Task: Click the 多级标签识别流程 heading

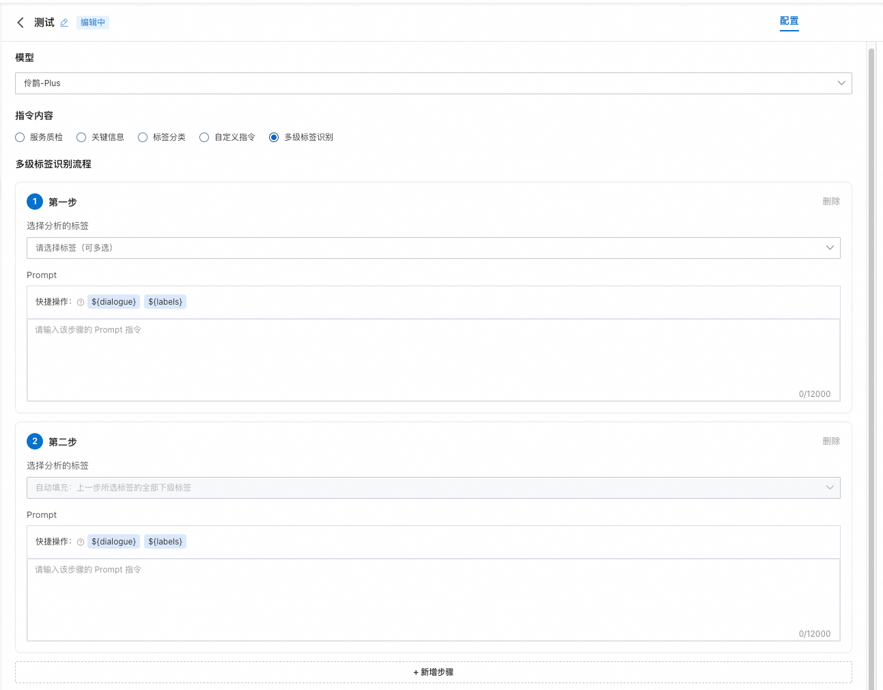Action: click(53, 164)
